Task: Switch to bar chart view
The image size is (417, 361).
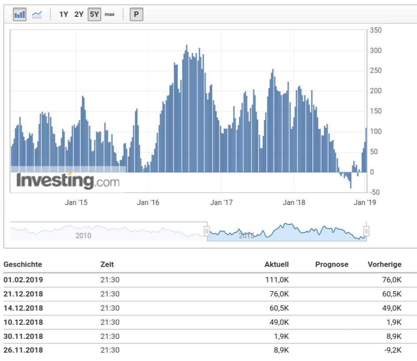Action: (x=19, y=14)
